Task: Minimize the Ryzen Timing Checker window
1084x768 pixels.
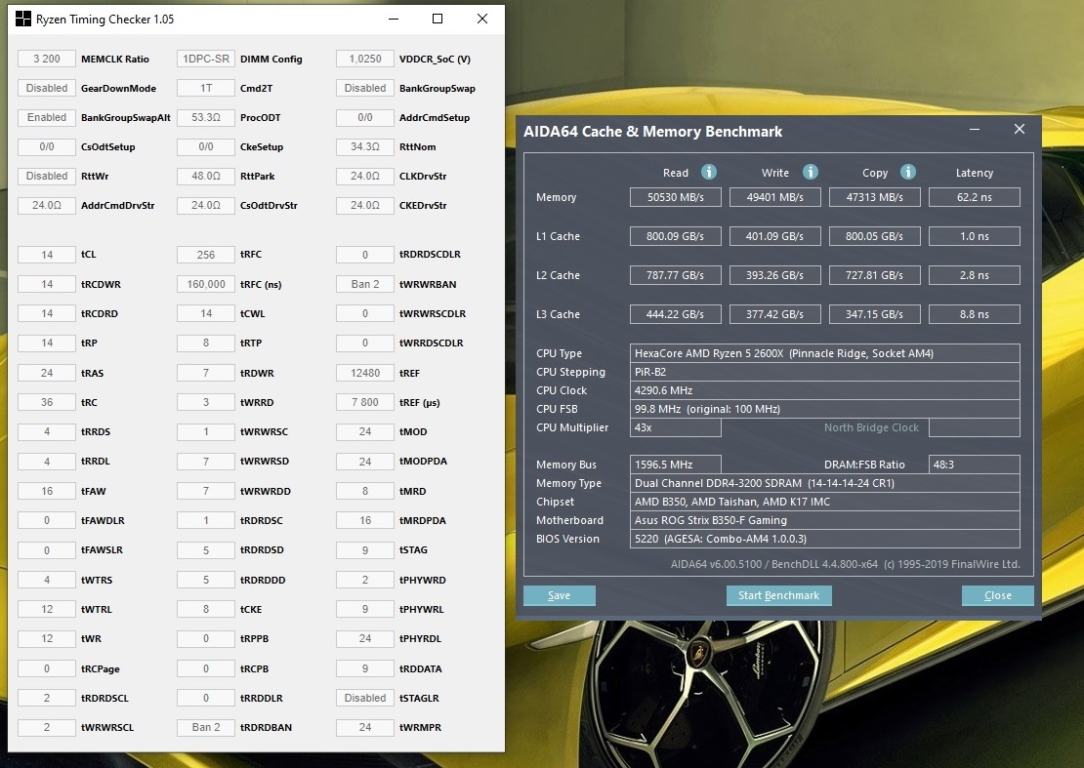Action: click(392, 19)
